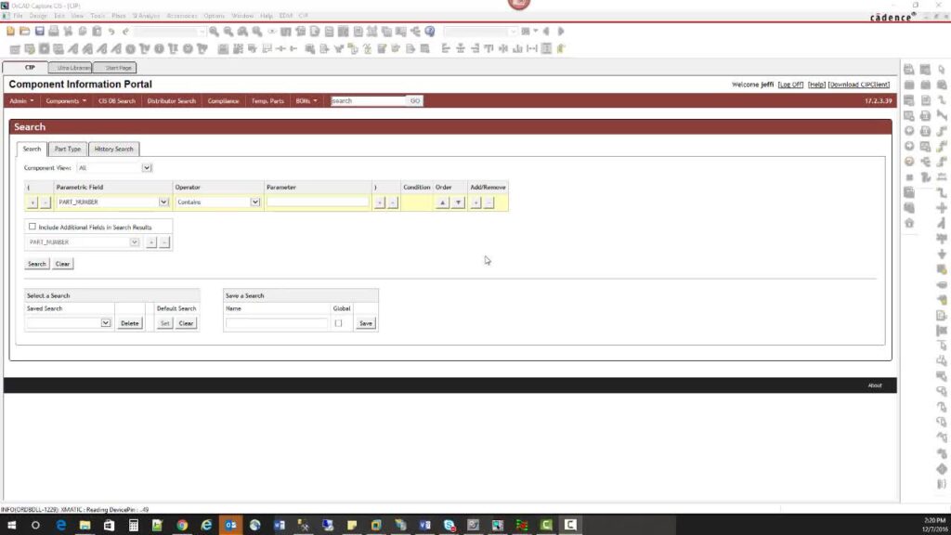
Task: Click the About link in the footer
Action: coord(875,385)
